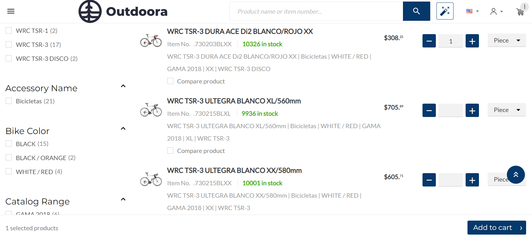Check the WRC TSR-3 DISCO filter

click(x=9, y=58)
